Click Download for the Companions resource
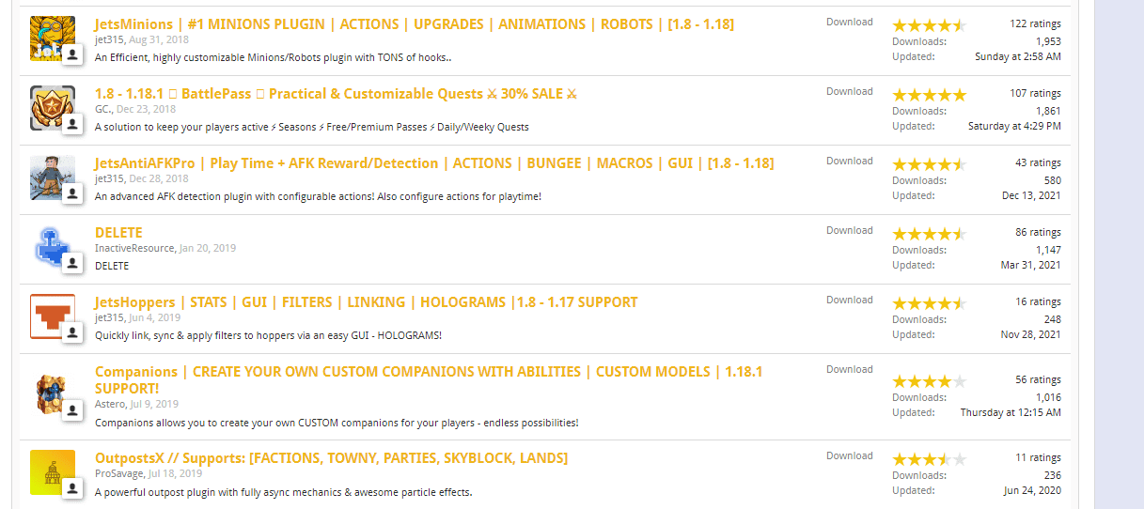 [x=849, y=370]
